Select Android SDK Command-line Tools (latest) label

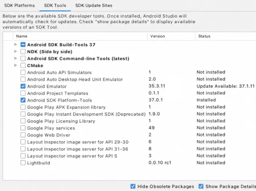pos(78,59)
